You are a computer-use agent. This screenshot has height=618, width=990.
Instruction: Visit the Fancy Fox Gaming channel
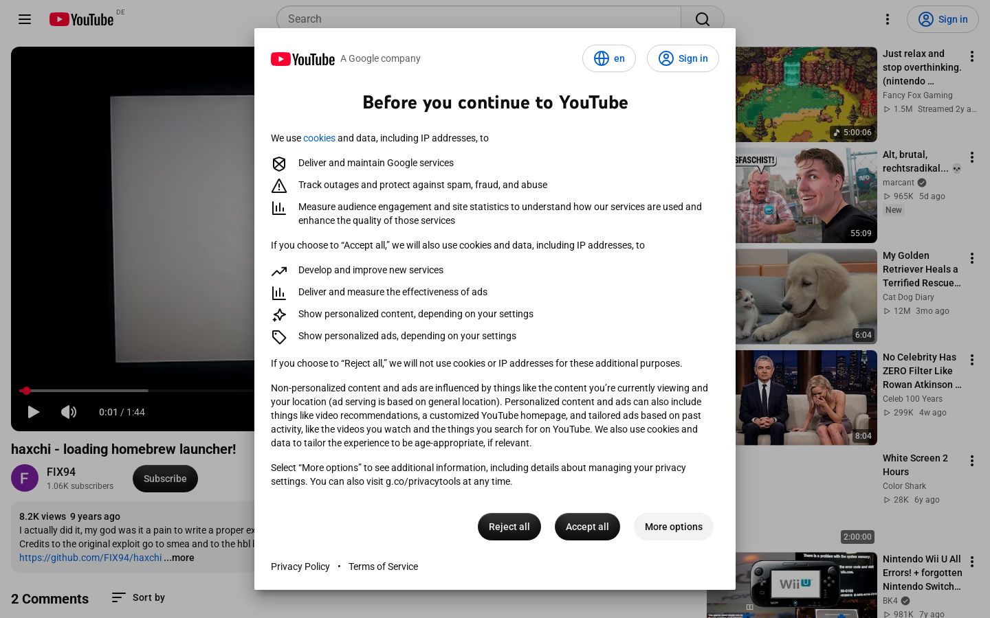pos(917,95)
